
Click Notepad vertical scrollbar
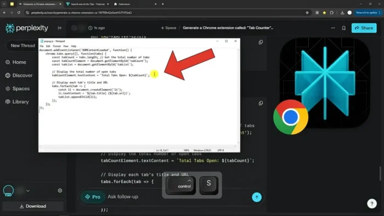(238, 96)
